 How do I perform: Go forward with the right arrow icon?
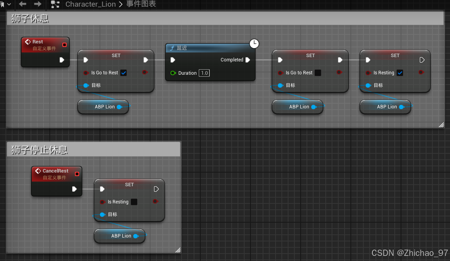tap(38, 4)
